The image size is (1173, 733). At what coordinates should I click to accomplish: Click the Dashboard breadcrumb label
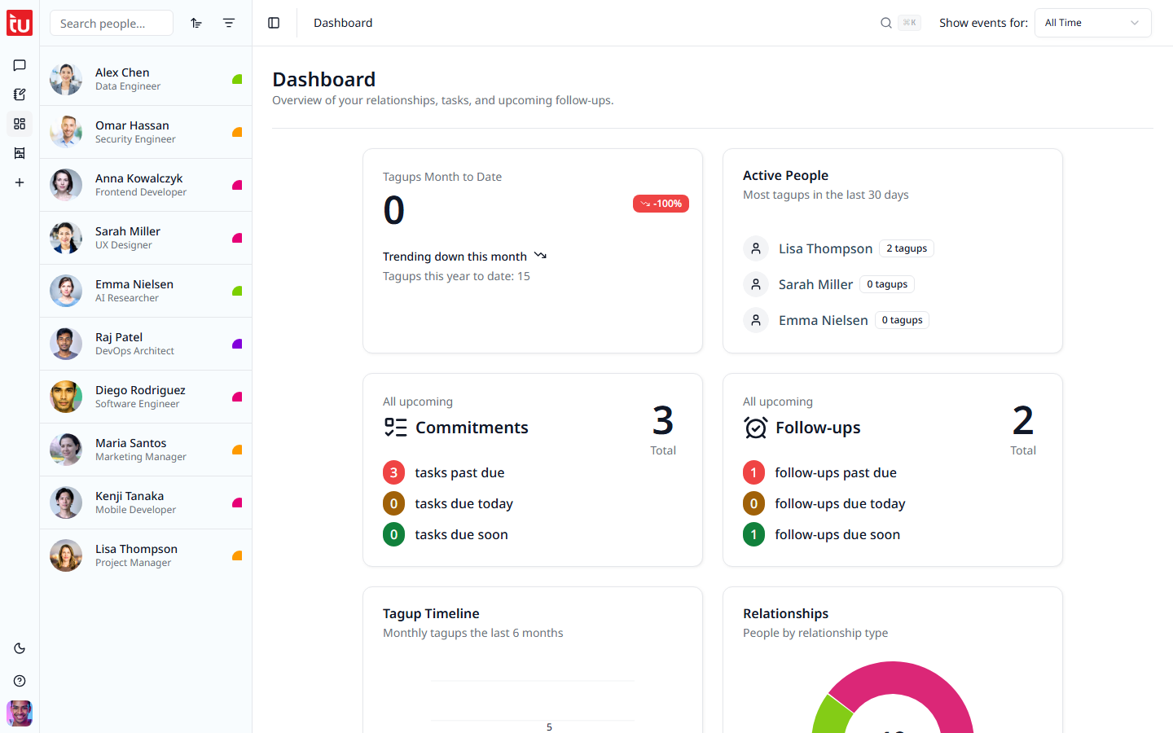(x=343, y=23)
